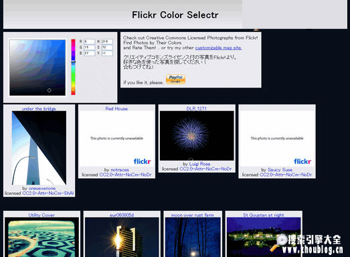Pick a color in the saturation square
Screen dimensions: 350x257
(x=37, y=68)
